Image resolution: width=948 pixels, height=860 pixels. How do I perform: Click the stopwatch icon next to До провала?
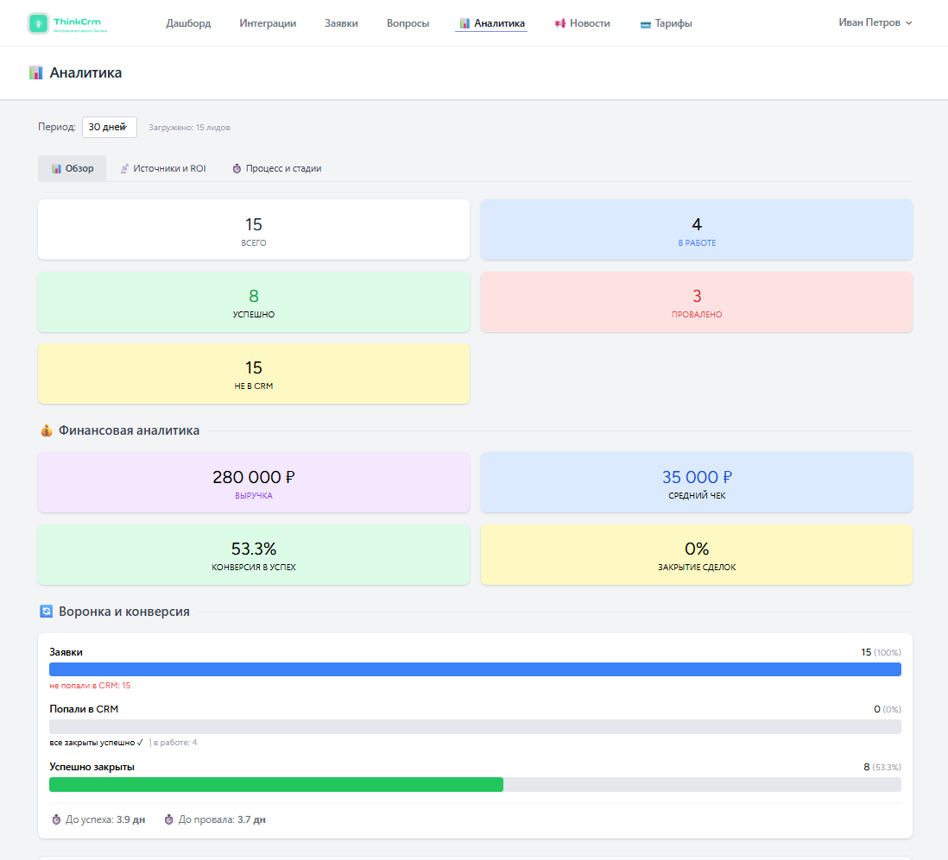click(x=168, y=819)
